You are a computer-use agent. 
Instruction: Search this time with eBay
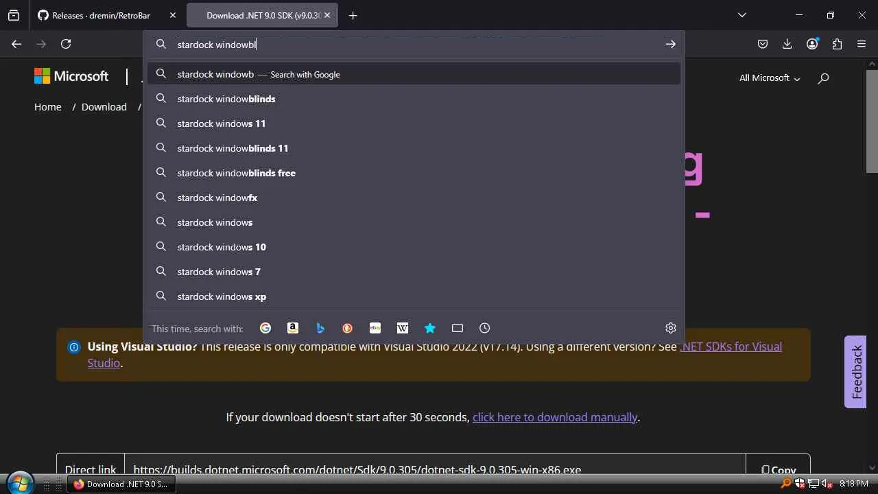click(375, 328)
